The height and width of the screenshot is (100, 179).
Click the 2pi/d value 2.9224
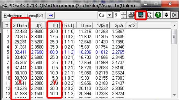coord(118,94)
